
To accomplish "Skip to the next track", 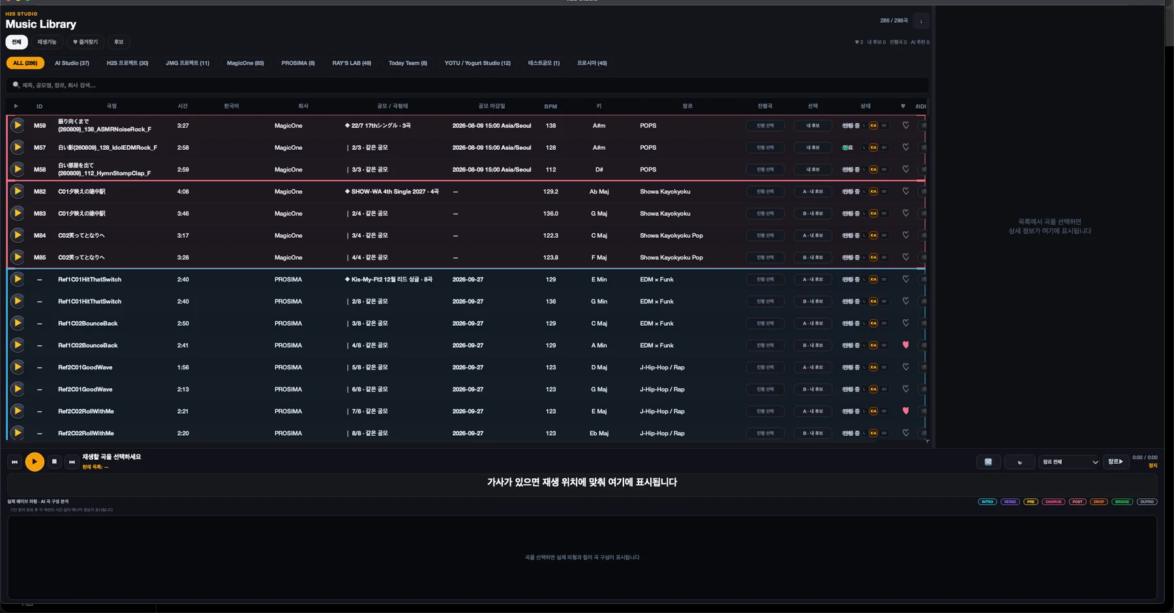I will [72, 461].
